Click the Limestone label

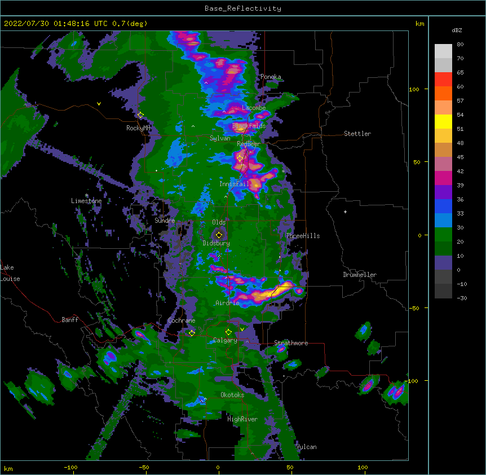[86, 201]
